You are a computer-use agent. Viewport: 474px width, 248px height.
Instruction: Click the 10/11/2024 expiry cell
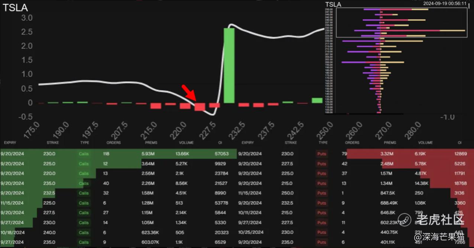[250, 213]
